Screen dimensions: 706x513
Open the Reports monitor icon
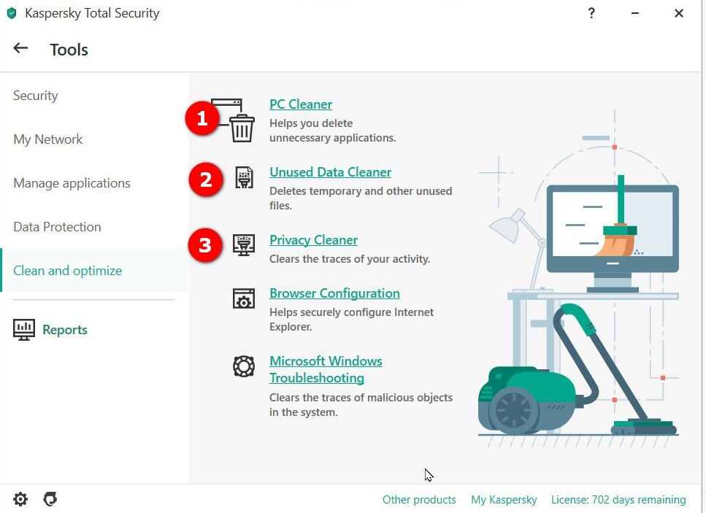tap(24, 330)
